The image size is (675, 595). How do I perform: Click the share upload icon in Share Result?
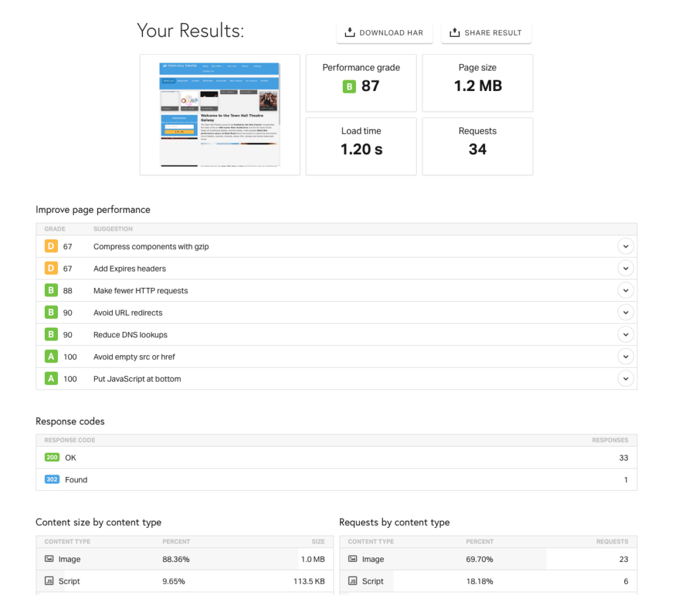[455, 32]
